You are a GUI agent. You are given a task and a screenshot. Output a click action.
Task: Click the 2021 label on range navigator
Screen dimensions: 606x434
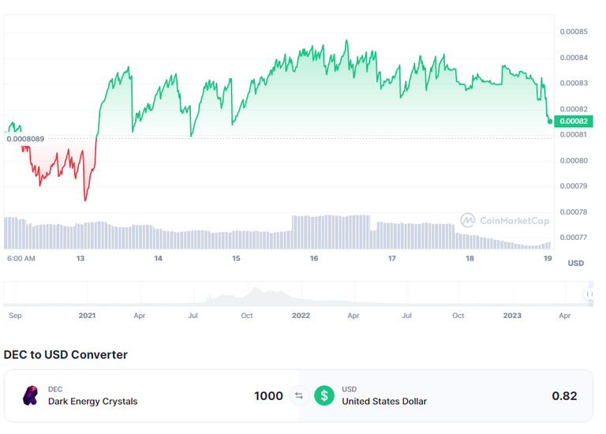pos(87,316)
